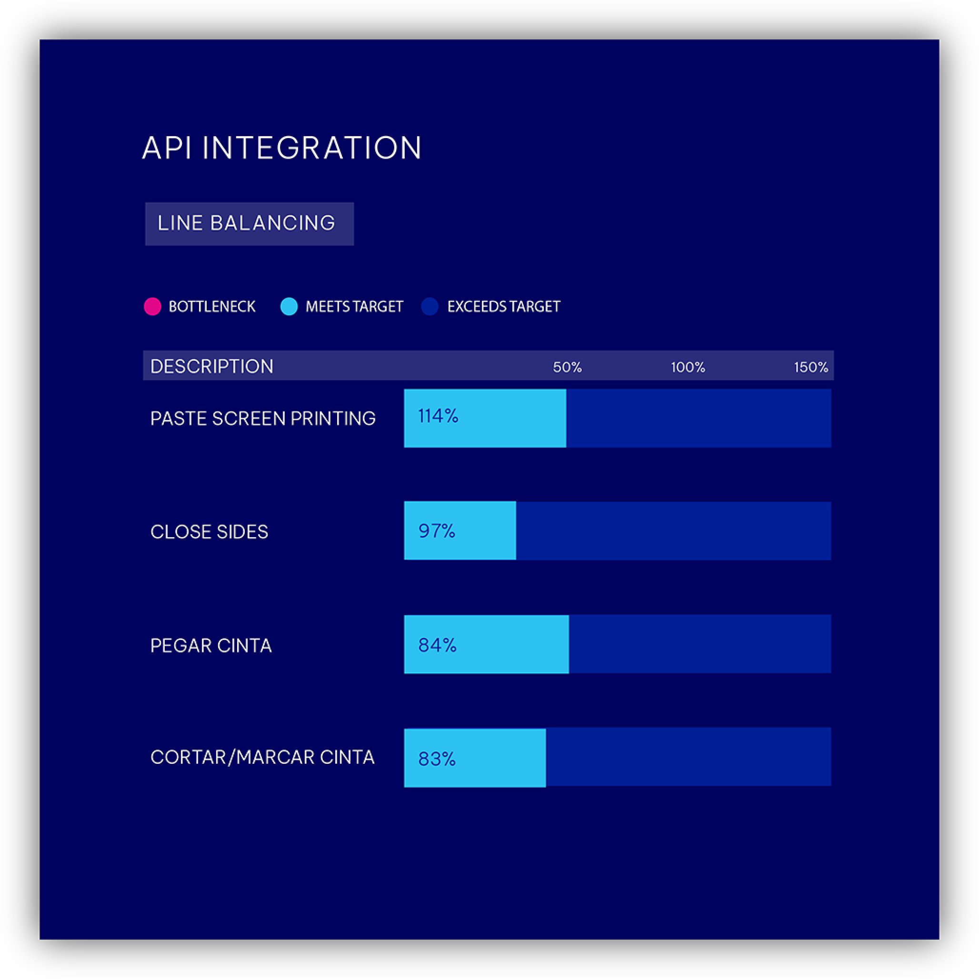
Task: Select the Line Balancing tag
Action: click(x=250, y=223)
